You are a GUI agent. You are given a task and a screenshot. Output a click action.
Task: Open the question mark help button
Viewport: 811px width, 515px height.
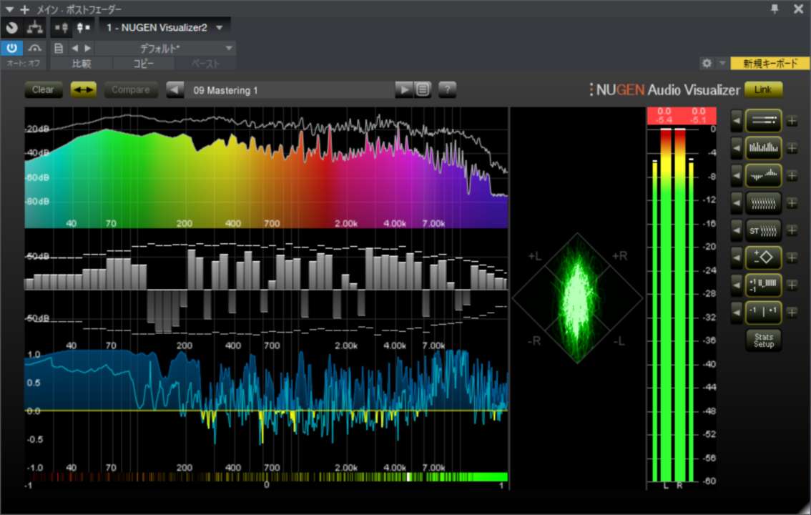tap(448, 90)
